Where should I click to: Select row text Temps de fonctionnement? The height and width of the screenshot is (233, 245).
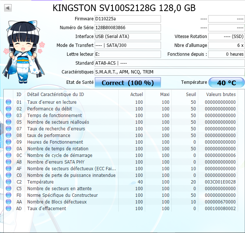(x=55, y=116)
